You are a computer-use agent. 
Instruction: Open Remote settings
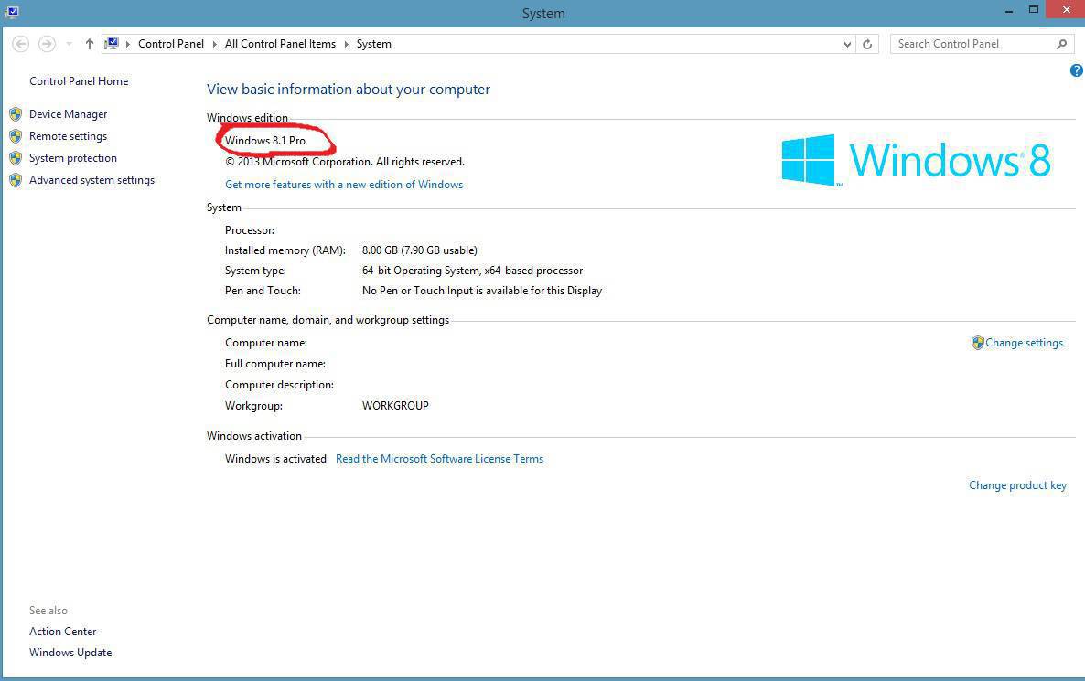click(68, 136)
